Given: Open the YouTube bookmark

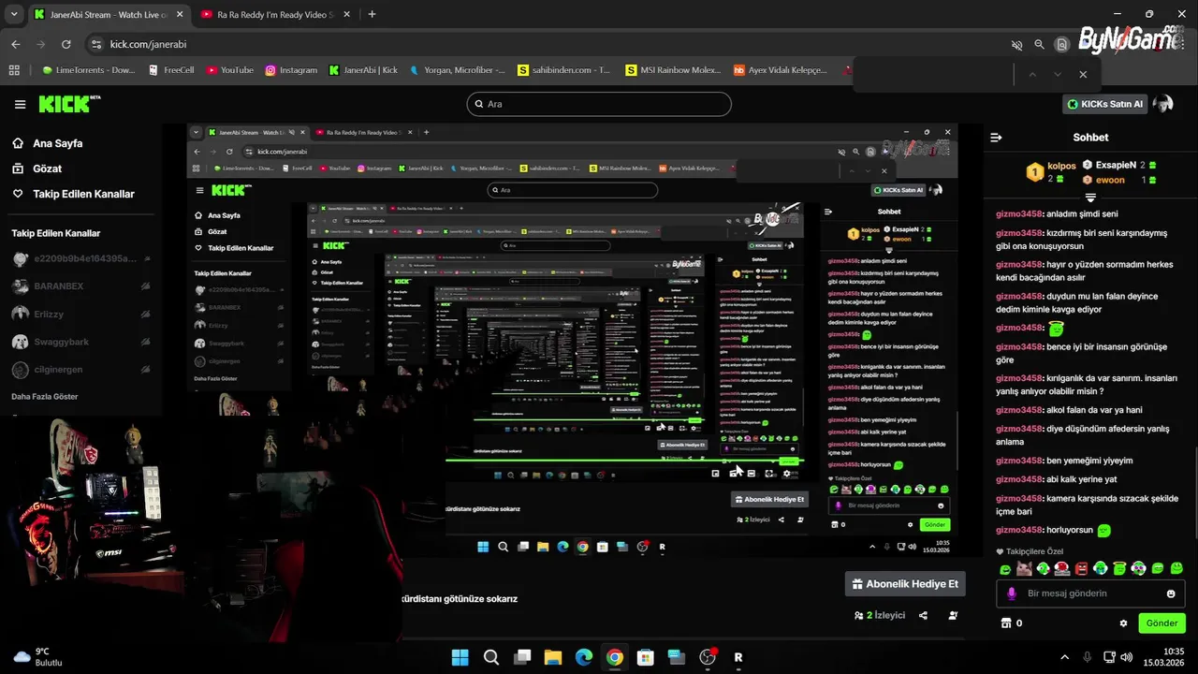Looking at the screenshot, I should [x=229, y=70].
